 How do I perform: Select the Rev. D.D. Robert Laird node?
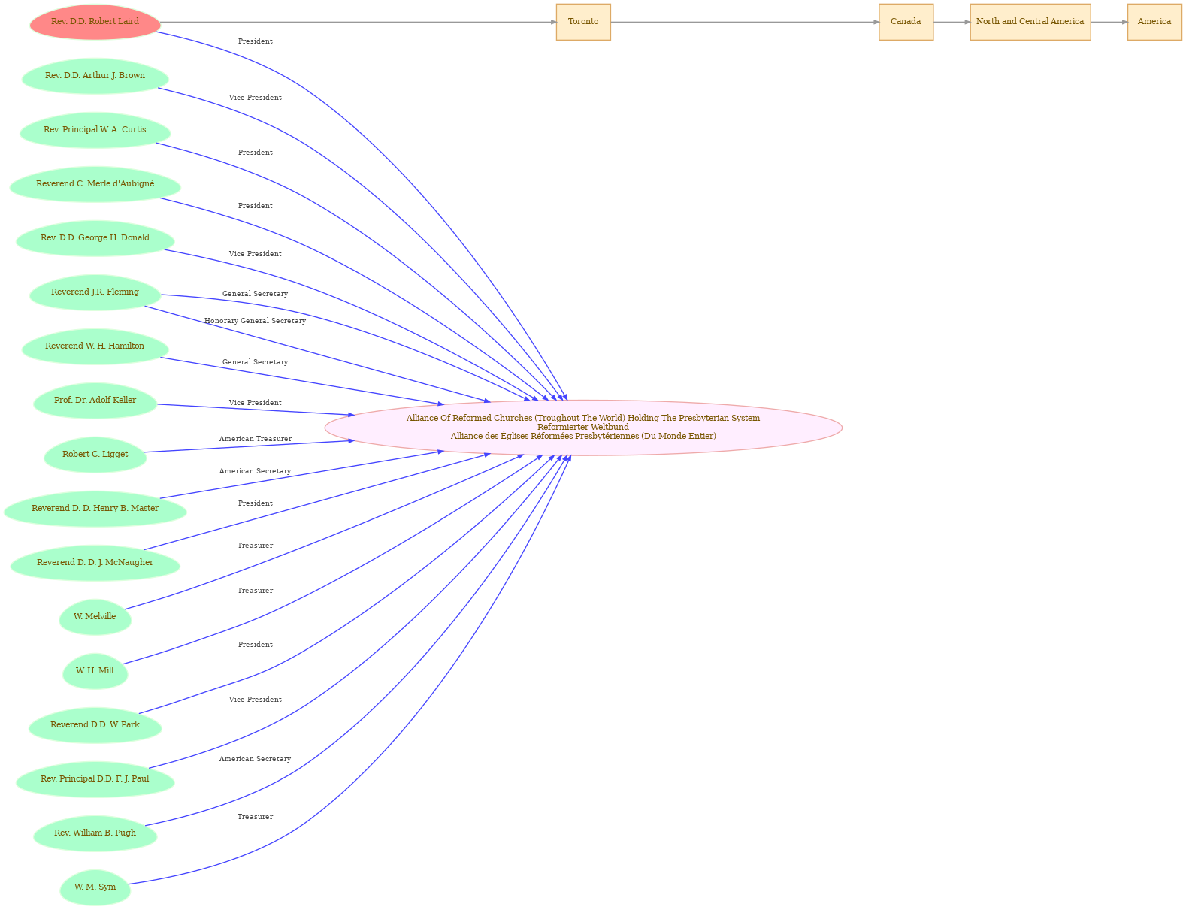click(95, 22)
